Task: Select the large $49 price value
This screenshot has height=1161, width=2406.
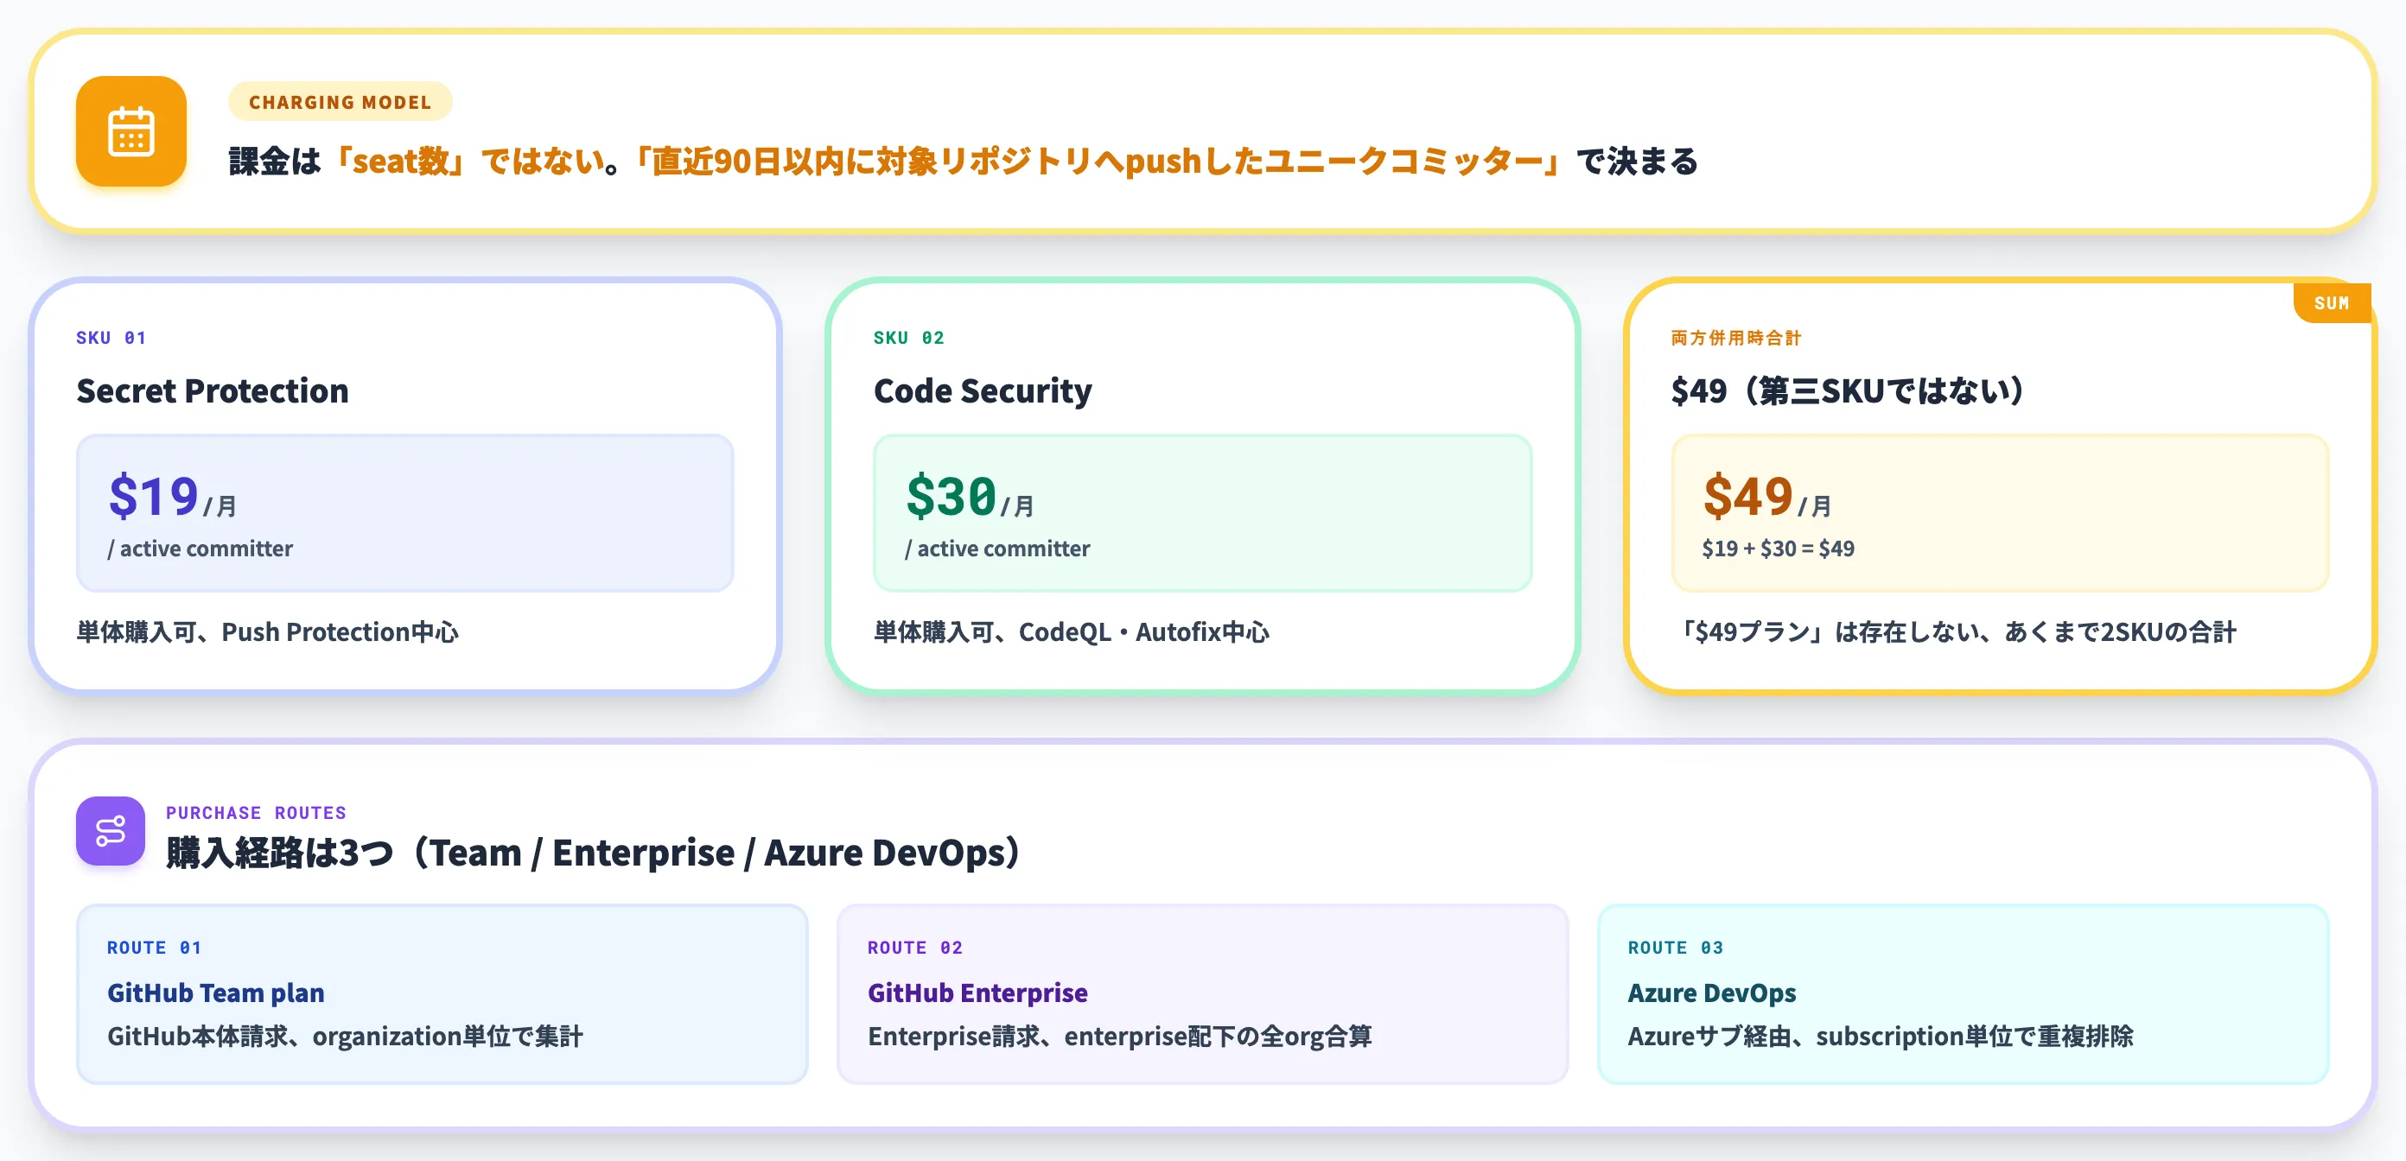Action: point(1747,496)
